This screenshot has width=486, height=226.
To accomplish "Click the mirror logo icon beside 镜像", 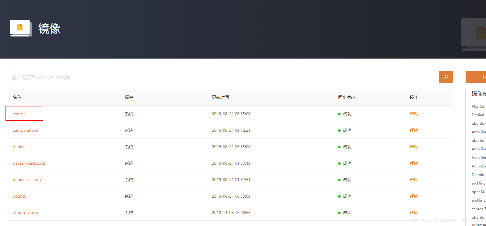I will [21, 28].
